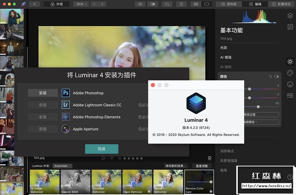Collapse the 颜色 color section header
Viewport: 296px width, 195px height.
[x=224, y=77]
